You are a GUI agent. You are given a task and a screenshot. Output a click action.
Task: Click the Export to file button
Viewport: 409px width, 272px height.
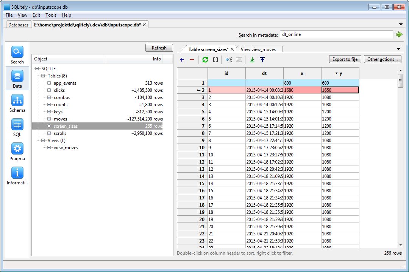coord(345,59)
